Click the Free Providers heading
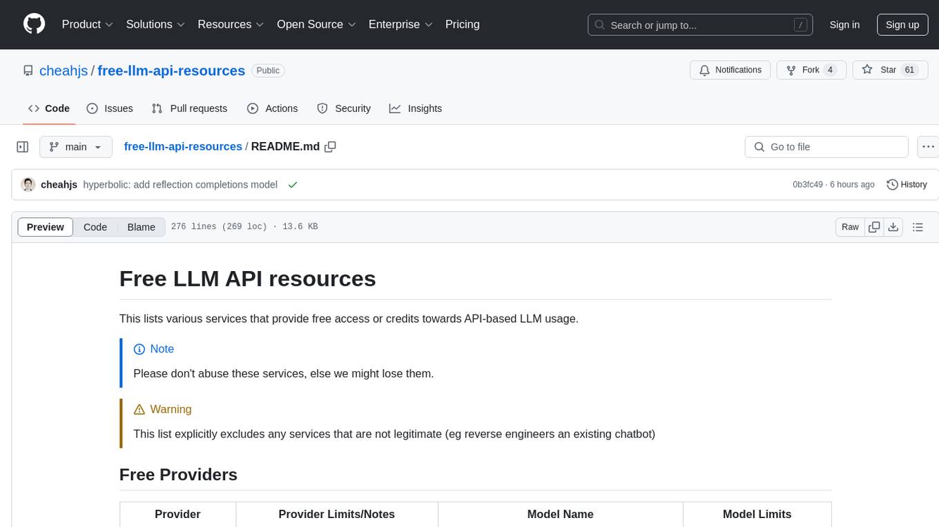This screenshot has height=527, width=939. (178, 475)
